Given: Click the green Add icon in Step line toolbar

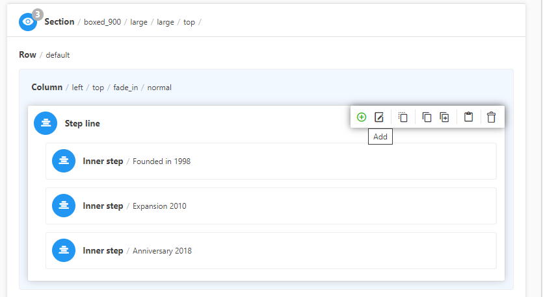Looking at the screenshot, I should coord(362,117).
